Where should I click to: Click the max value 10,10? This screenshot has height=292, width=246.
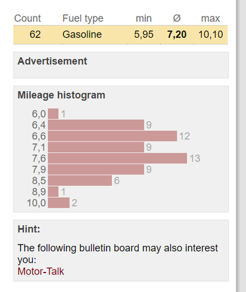click(x=211, y=35)
